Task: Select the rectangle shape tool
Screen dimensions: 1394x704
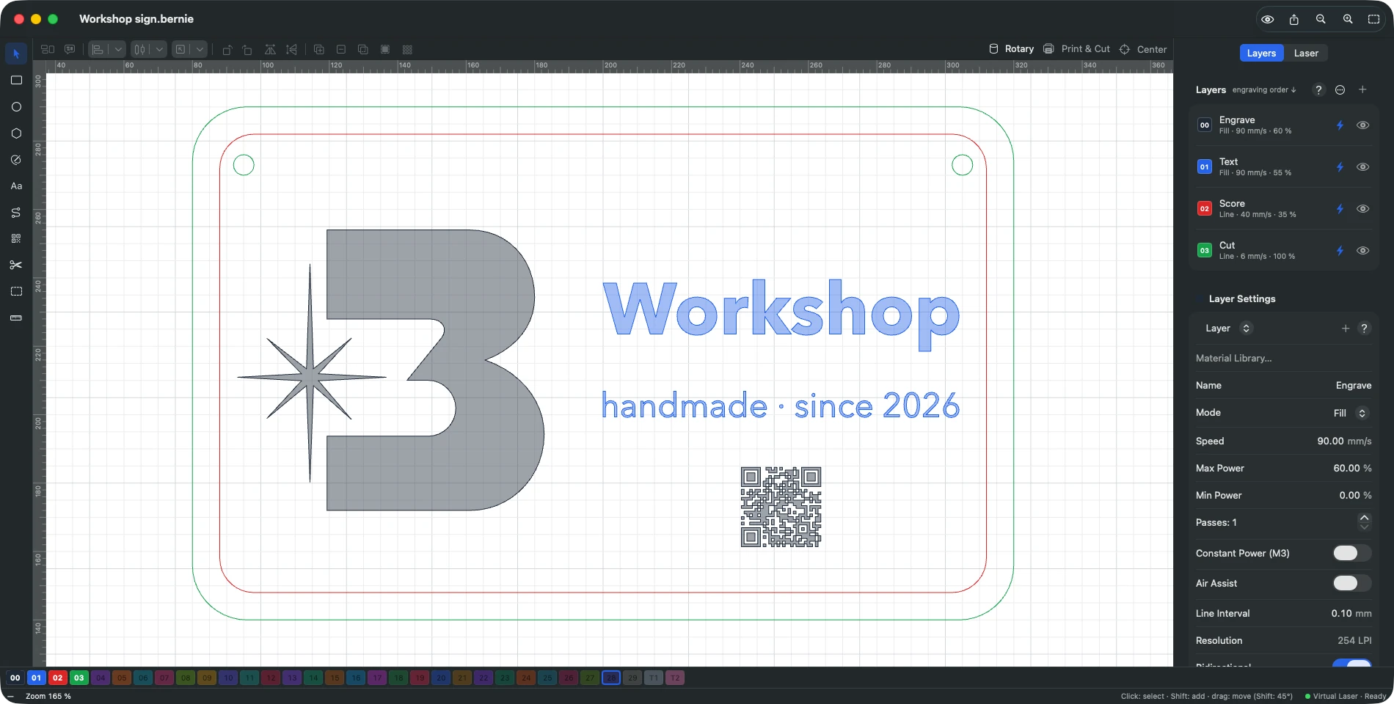Action: (16, 80)
